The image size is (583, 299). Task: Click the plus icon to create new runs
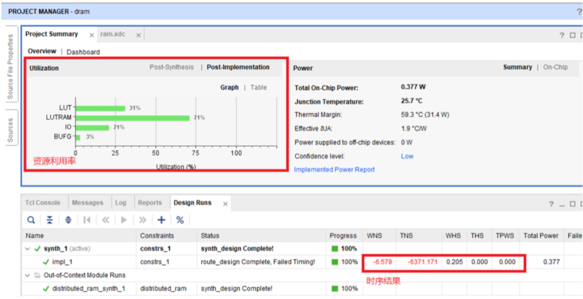click(162, 220)
